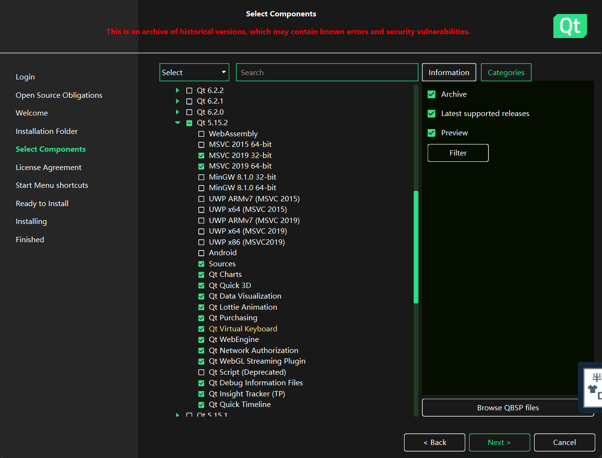This screenshot has width=602, height=458.
Task: Open the Select dropdown
Action: pyautogui.click(x=194, y=72)
